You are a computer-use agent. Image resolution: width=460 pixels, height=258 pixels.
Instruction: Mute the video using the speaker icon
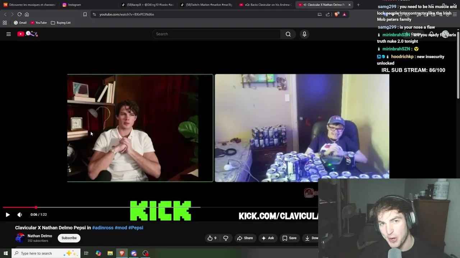pos(20,215)
